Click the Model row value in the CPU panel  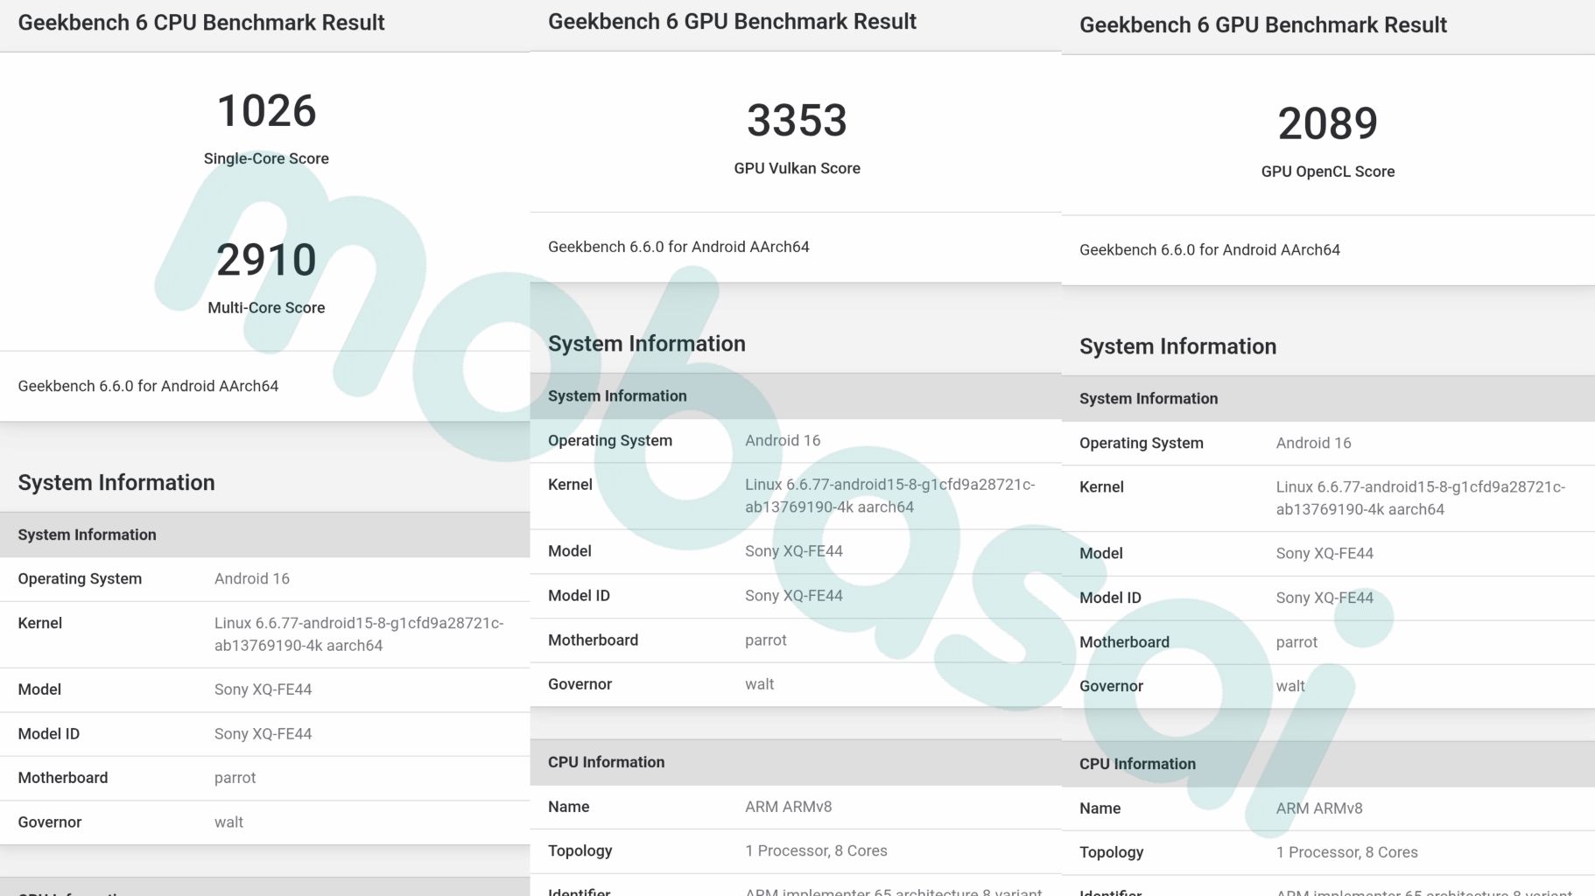click(263, 689)
